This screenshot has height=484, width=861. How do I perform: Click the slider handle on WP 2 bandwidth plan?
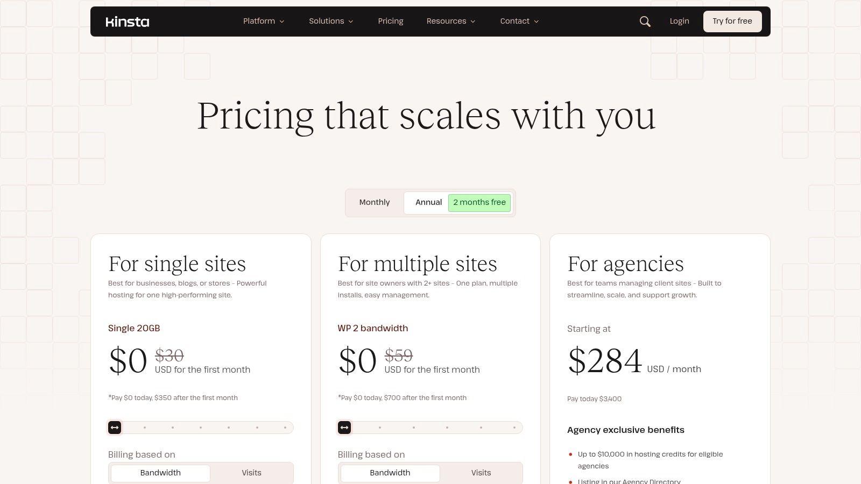(344, 427)
